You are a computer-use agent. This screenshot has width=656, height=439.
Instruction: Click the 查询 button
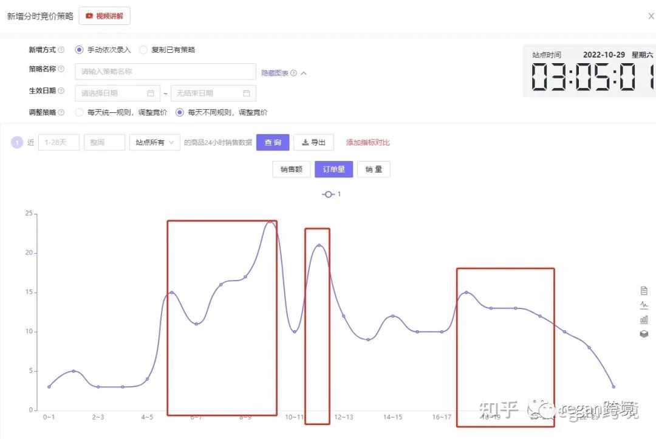(x=273, y=143)
